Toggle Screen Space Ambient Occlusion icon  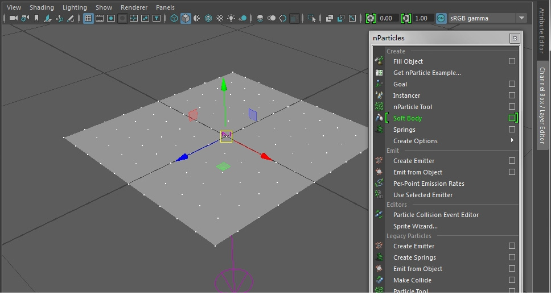click(x=260, y=18)
